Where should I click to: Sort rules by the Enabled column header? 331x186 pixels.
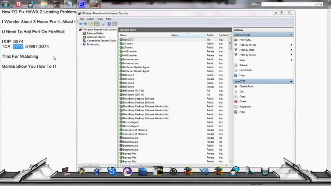pos(223,35)
